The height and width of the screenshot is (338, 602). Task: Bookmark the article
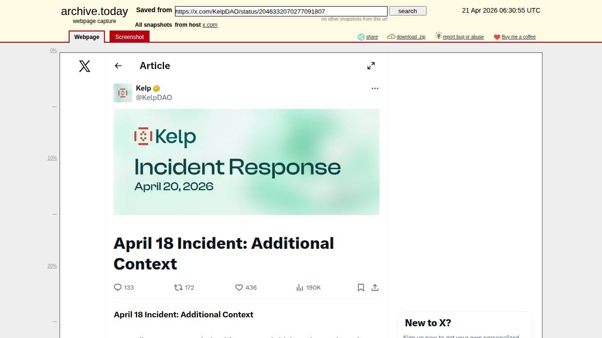[361, 287]
